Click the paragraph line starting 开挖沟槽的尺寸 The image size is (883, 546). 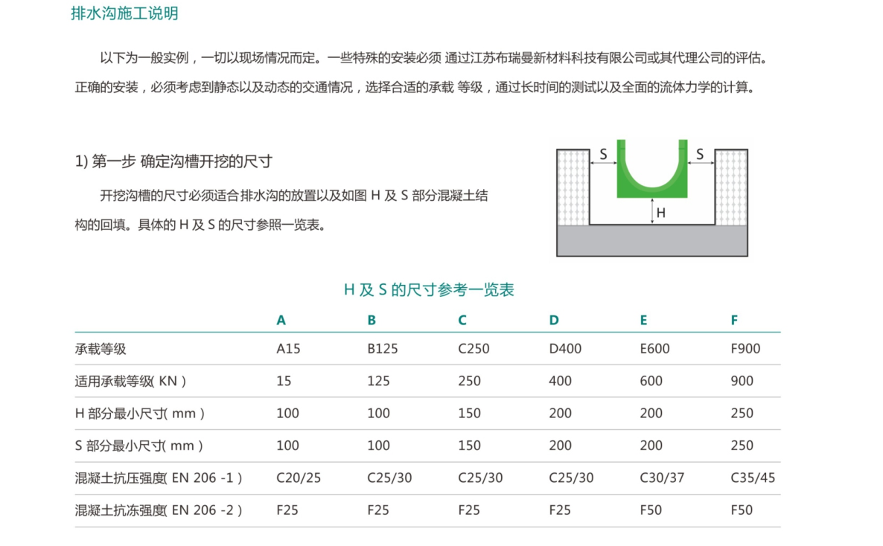pyautogui.click(x=293, y=196)
